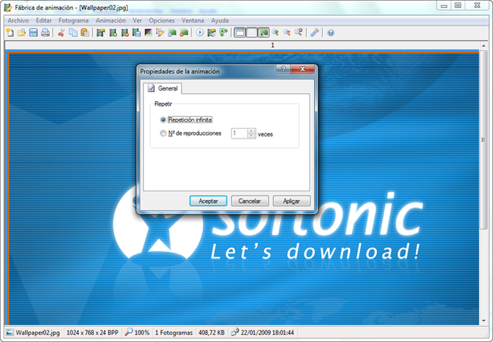493x342 pixels.
Task: Open the Archivo menu
Action: click(18, 20)
